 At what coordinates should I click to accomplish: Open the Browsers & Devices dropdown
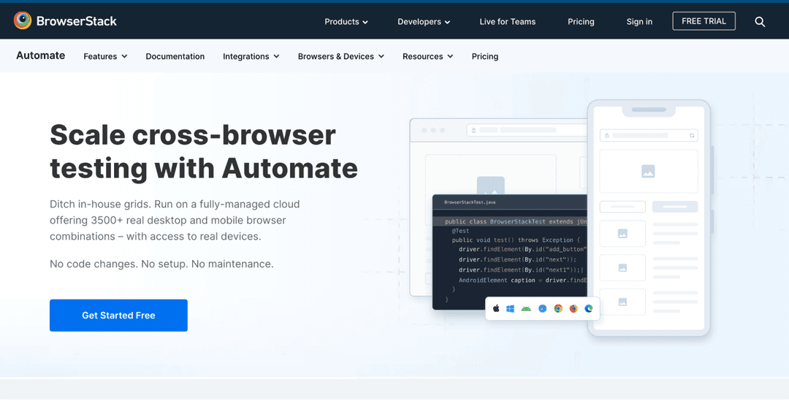(340, 56)
